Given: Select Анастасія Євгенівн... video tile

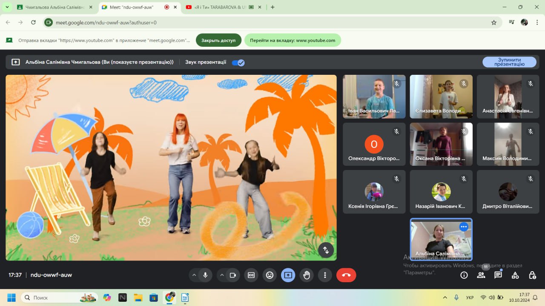Looking at the screenshot, I should [x=508, y=96].
